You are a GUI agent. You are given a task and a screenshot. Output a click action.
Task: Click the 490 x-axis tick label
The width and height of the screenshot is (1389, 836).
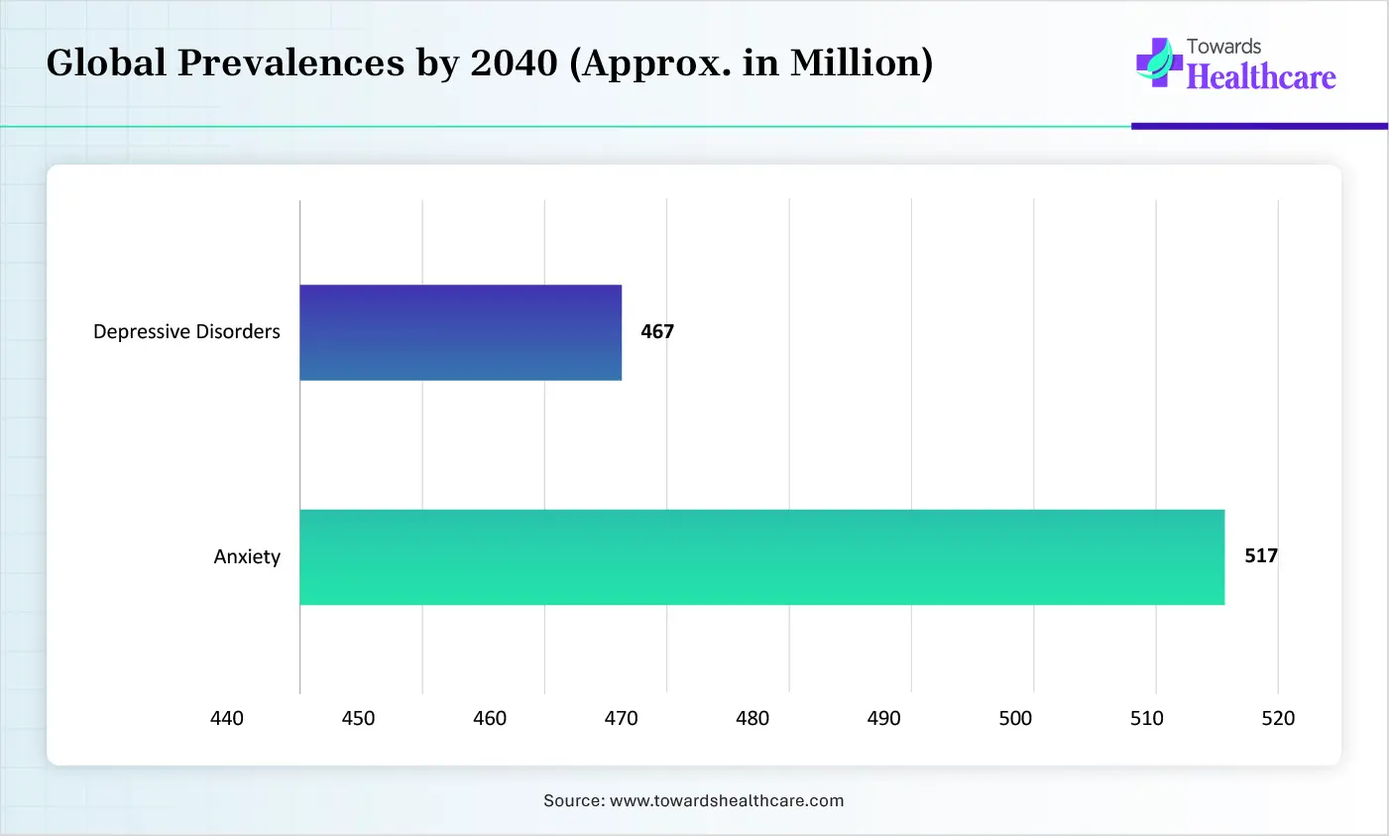883,718
